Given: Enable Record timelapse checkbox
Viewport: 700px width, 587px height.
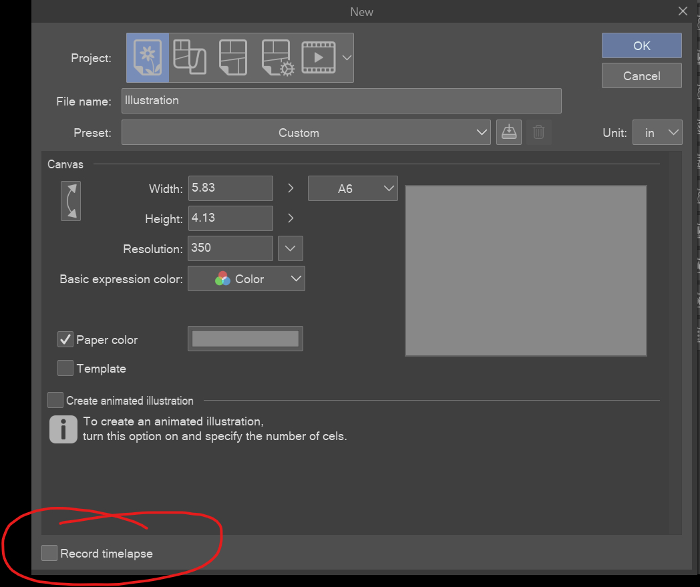Looking at the screenshot, I should click(x=49, y=553).
